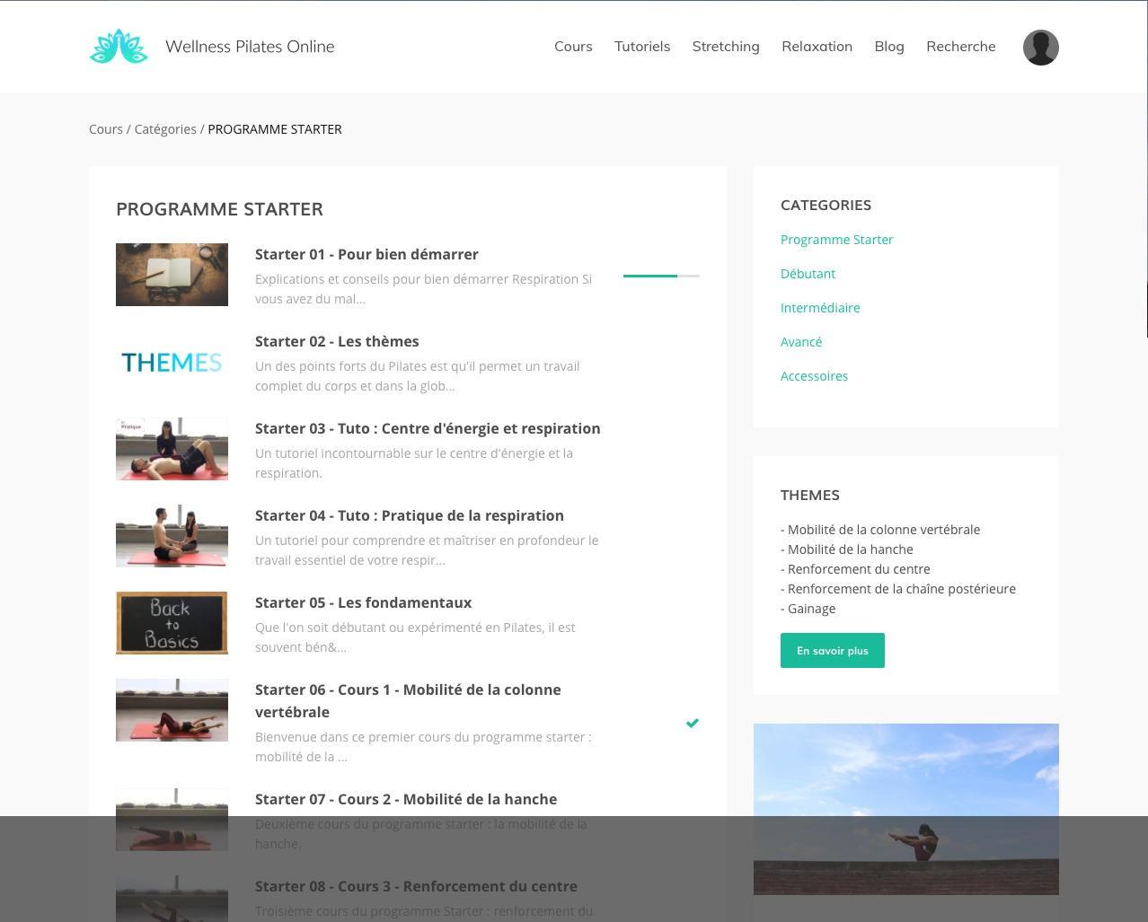Viewport: 1148px width, 922px height.
Task: Click Catégories in the breadcrumb
Action: click(x=165, y=129)
